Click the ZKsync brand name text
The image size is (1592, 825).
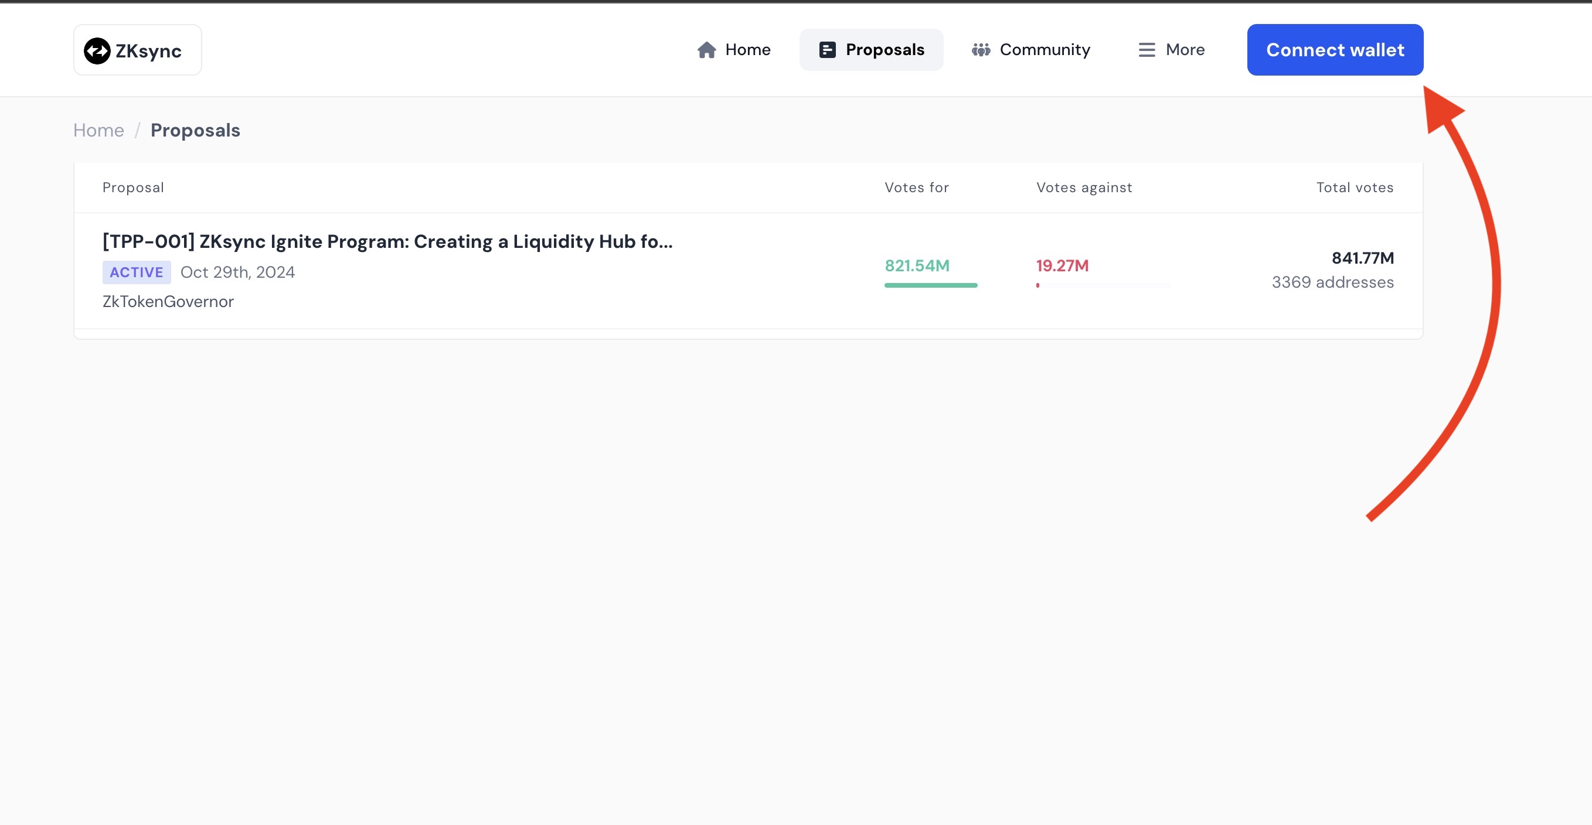coord(148,52)
